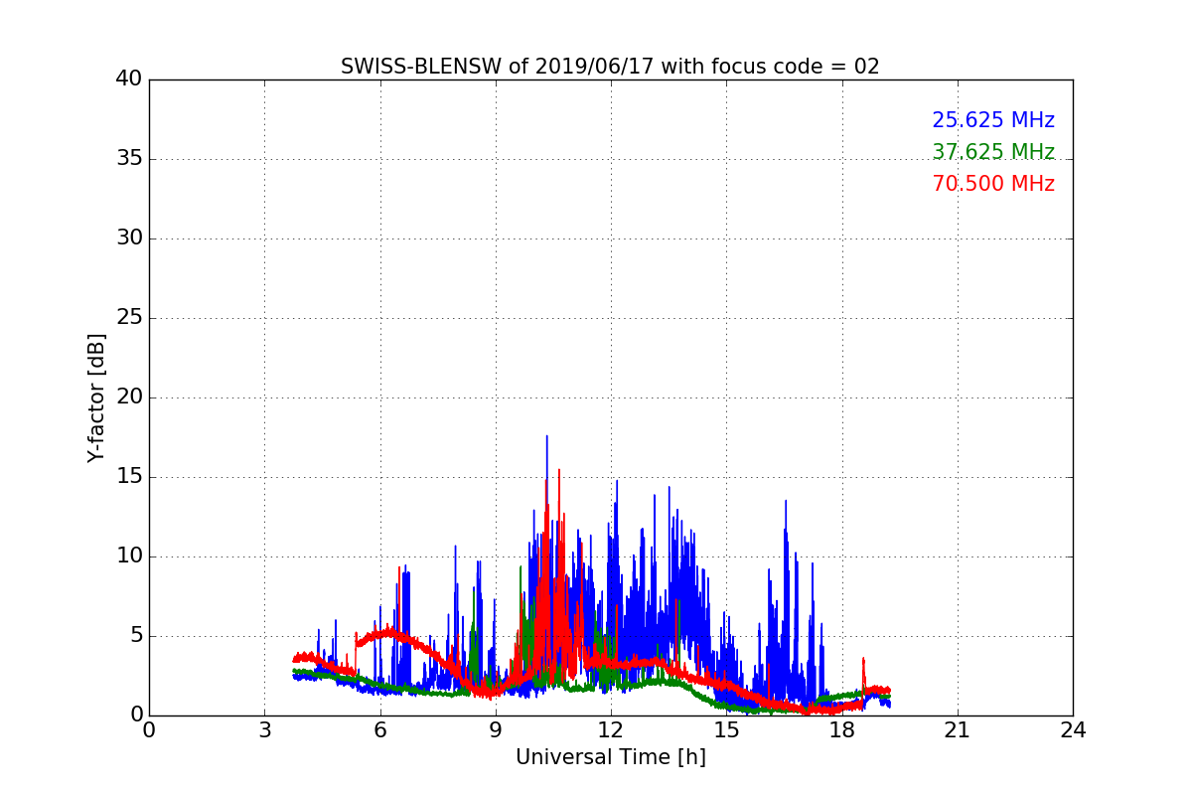The height and width of the screenshot is (795, 1192).
Task: Select the '37.625 MHz' green legend label
Action: click(993, 152)
